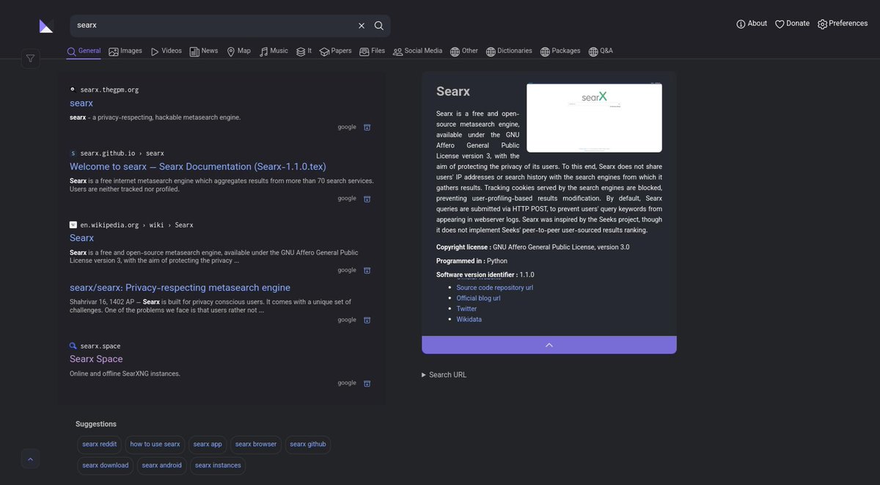Open the Donate link

click(792, 23)
